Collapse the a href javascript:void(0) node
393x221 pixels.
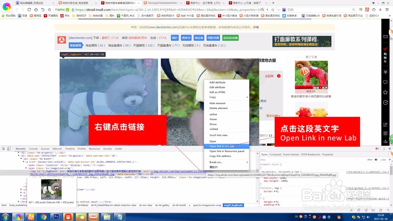[24, 162]
